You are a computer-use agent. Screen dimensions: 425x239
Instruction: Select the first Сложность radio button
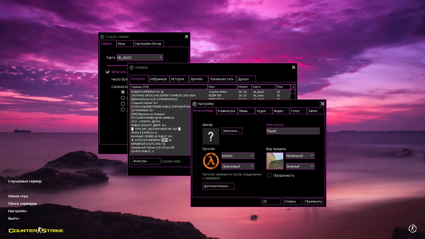(123, 92)
